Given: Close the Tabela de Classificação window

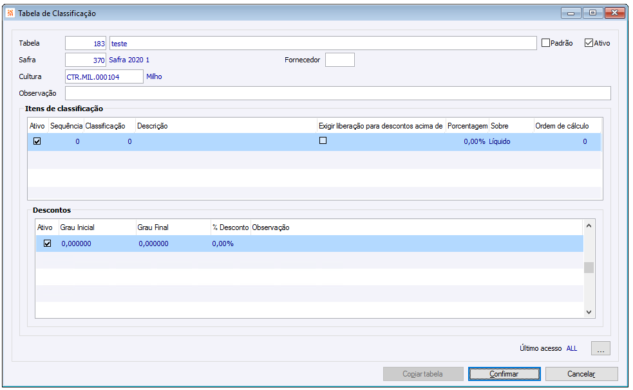Looking at the screenshot, I should (x=614, y=13).
